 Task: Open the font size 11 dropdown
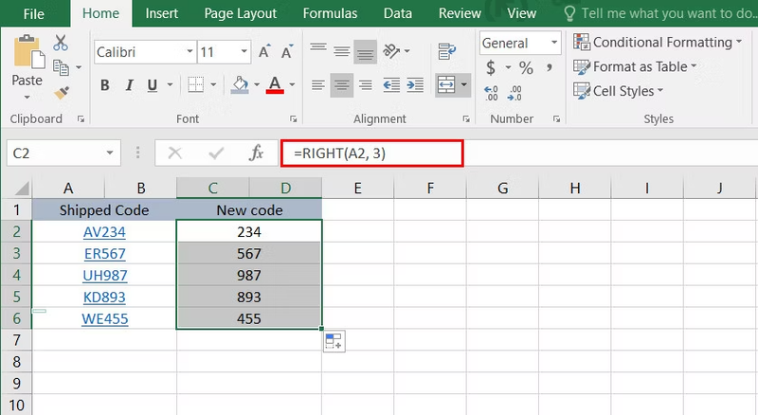pos(244,52)
